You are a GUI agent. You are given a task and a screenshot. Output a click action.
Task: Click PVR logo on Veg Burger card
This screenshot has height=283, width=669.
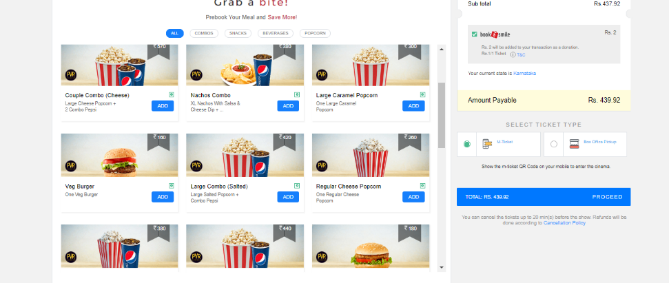coord(71,166)
